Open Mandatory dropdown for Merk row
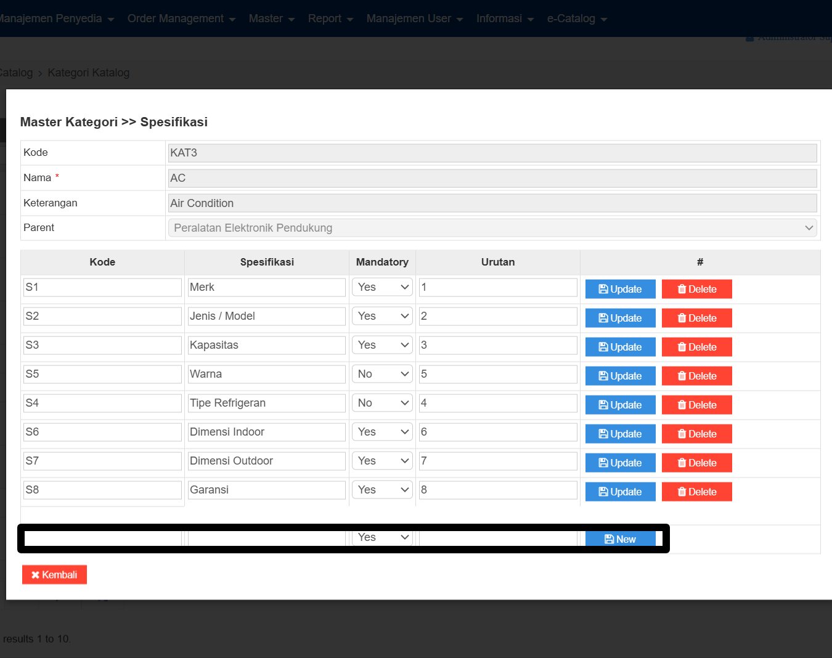The height and width of the screenshot is (658, 832). coord(383,287)
